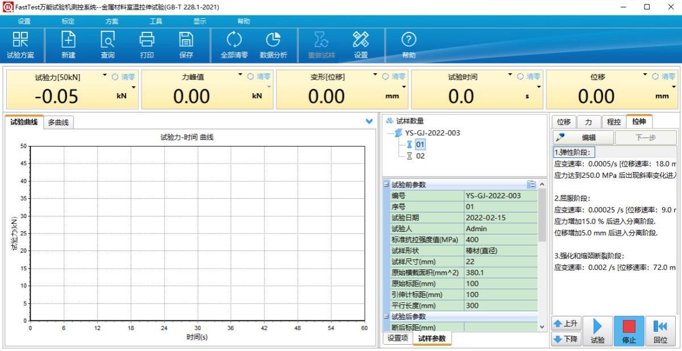
Task: Click the 下降 move-down arrow button
Action: pos(566,340)
